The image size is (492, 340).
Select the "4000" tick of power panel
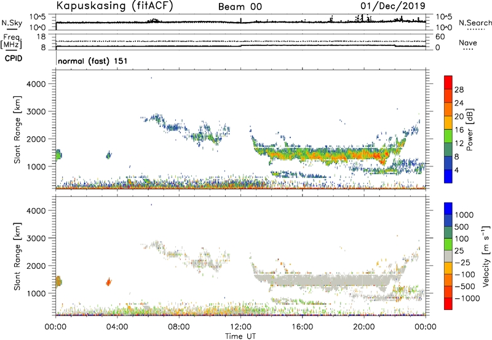point(36,84)
